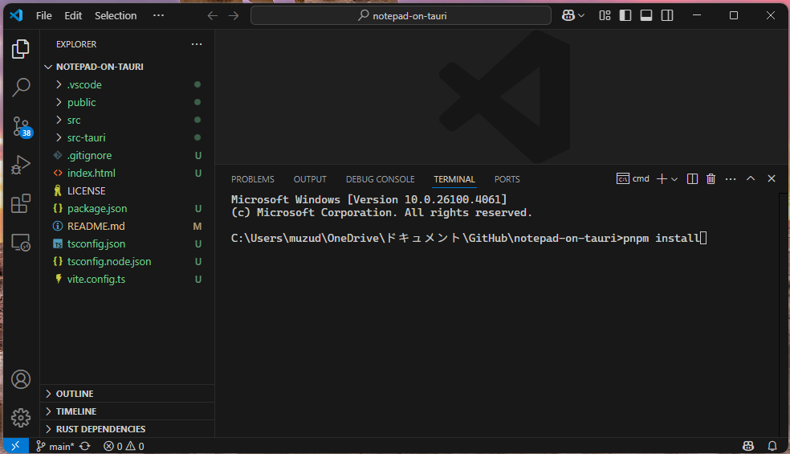Viewport: 790px width, 454px height.
Task: Click the VS Code logo icon
Action: (16, 15)
